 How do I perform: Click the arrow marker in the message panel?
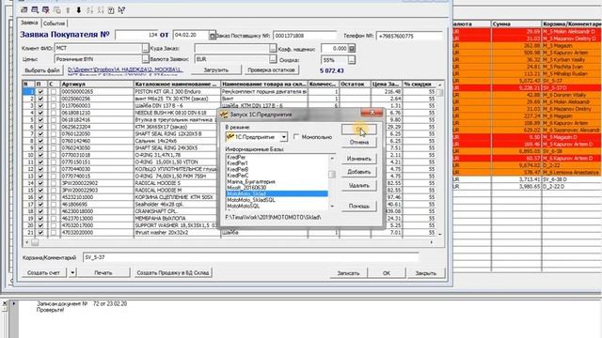[x=14, y=303]
